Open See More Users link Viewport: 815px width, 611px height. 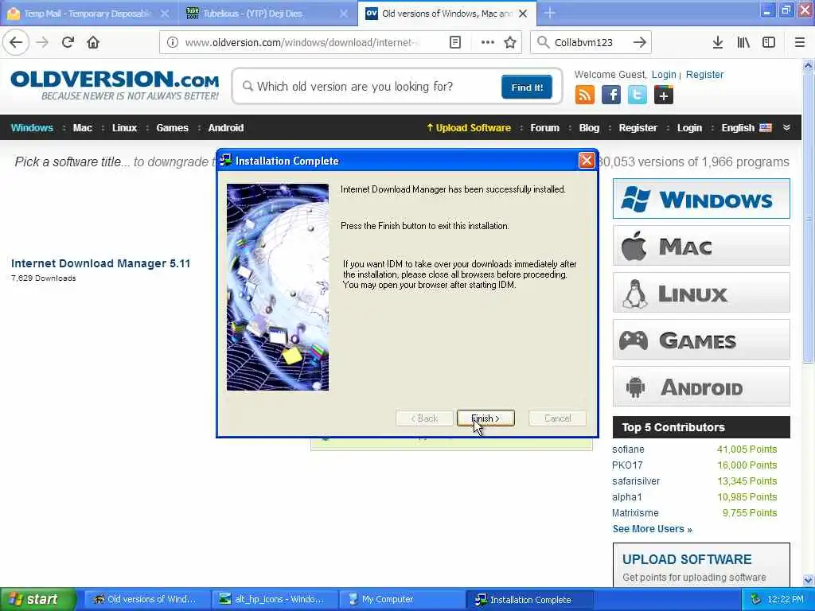tap(652, 529)
